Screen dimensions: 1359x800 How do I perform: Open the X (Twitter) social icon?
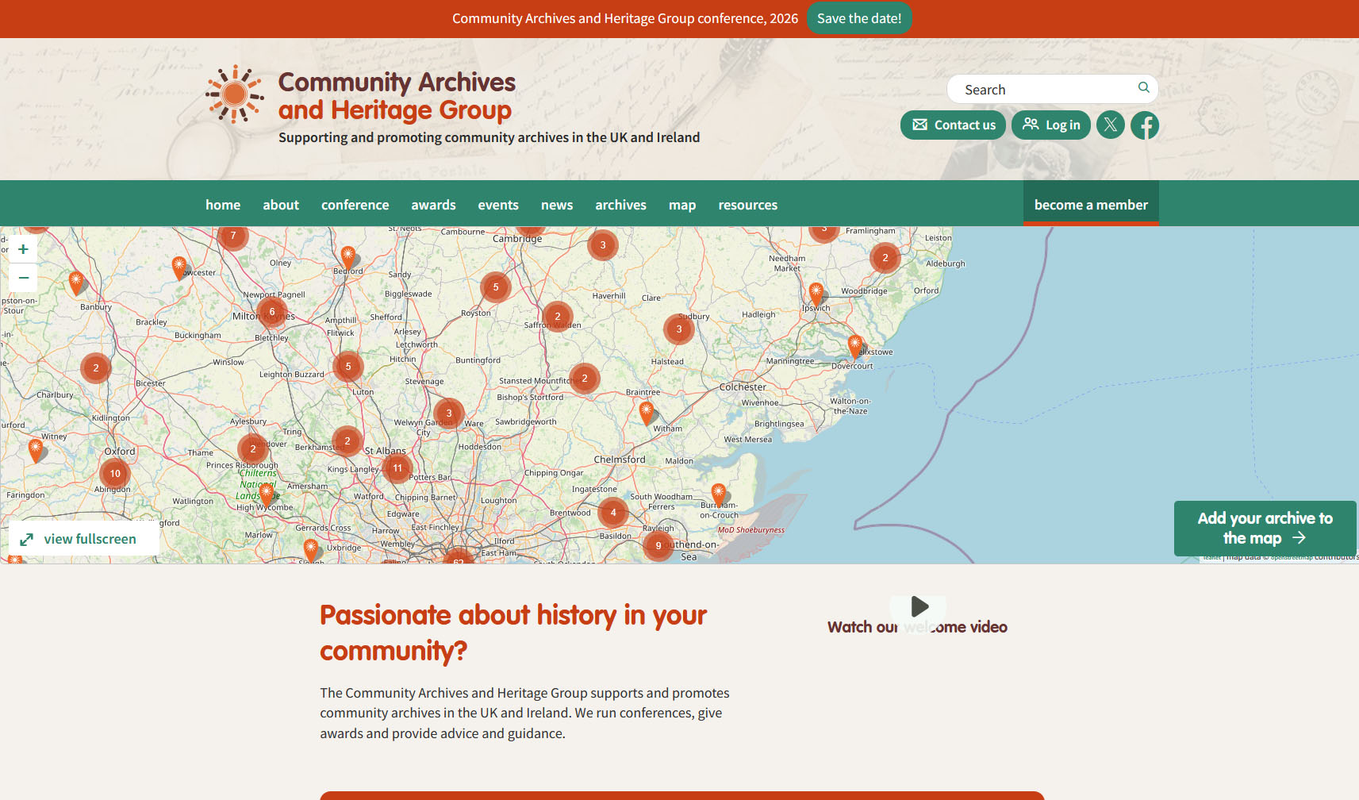coord(1110,125)
